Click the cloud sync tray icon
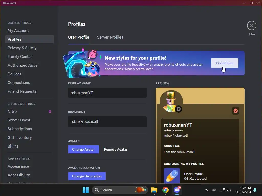262x196 pixels. coord(214,190)
